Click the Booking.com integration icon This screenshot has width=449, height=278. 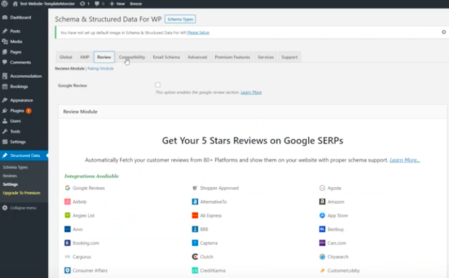tap(67, 243)
